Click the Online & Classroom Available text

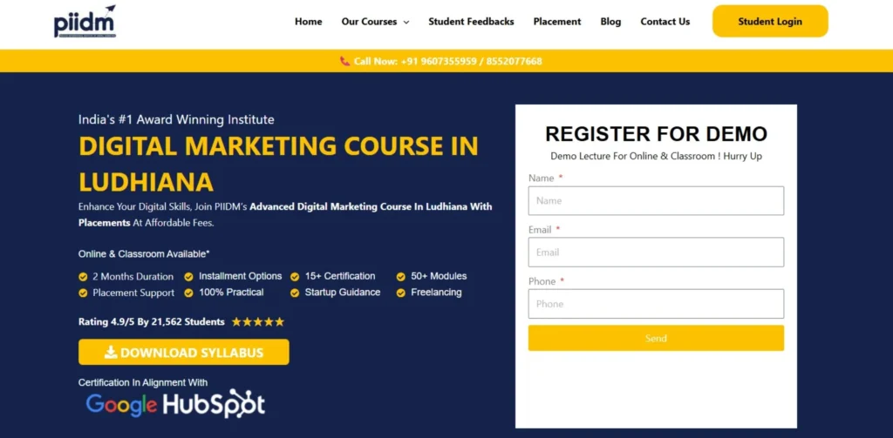[144, 253]
